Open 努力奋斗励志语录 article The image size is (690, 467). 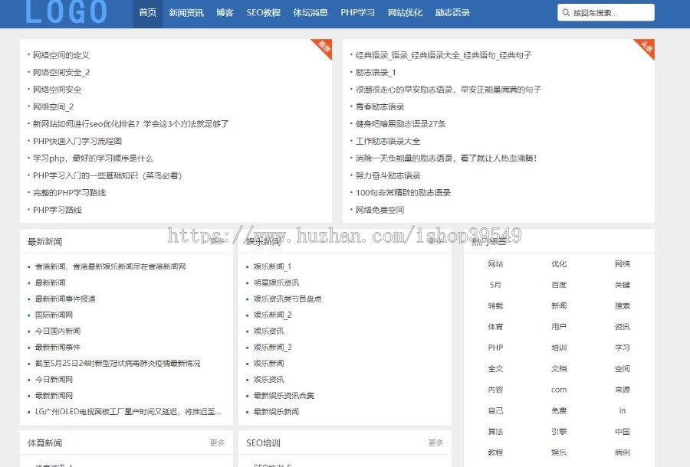click(388, 175)
